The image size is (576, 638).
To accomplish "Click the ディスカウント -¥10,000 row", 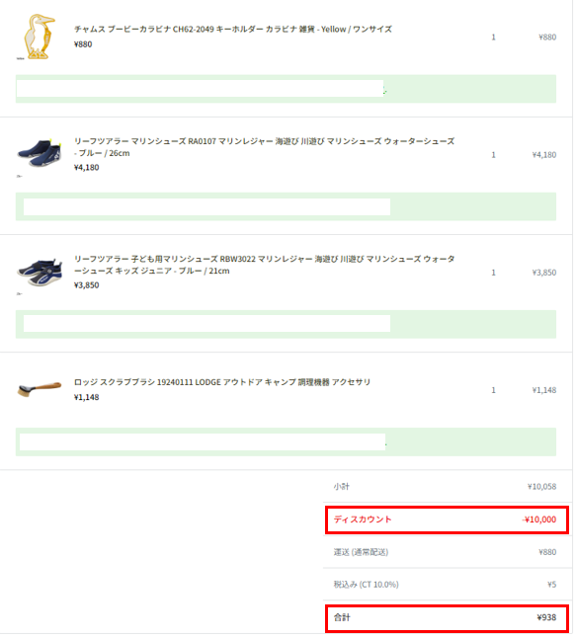I will click(x=447, y=519).
